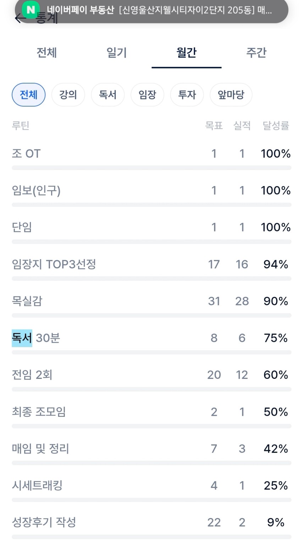Click the 목실감 progress bar
Screen dimensions: 303x545
151,315
